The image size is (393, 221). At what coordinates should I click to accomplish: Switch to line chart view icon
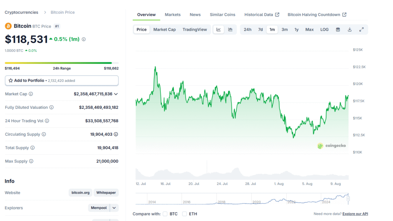(x=218, y=30)
